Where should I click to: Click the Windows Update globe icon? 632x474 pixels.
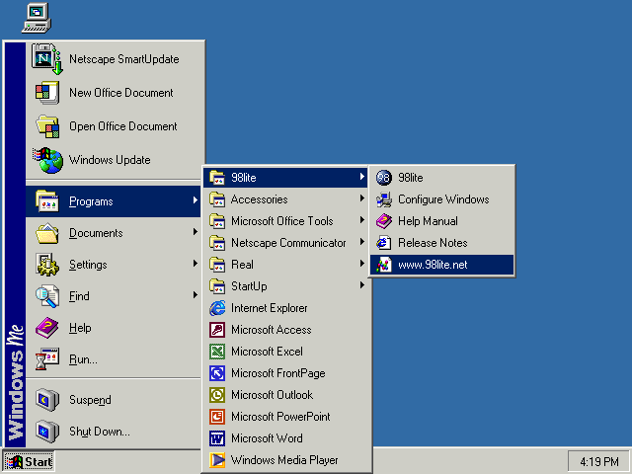pyautogui.click(x=47, y=160)
